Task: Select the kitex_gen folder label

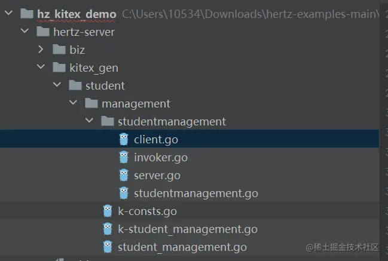Action: point(94,68)
